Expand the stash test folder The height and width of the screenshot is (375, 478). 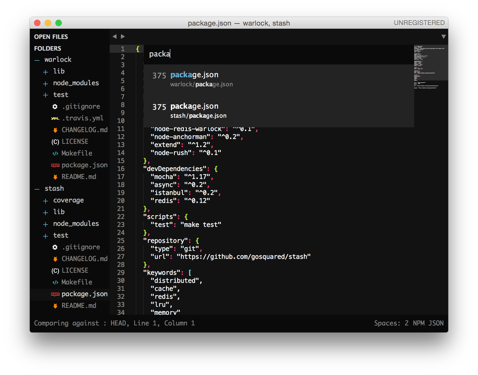(x=45, y=236)
